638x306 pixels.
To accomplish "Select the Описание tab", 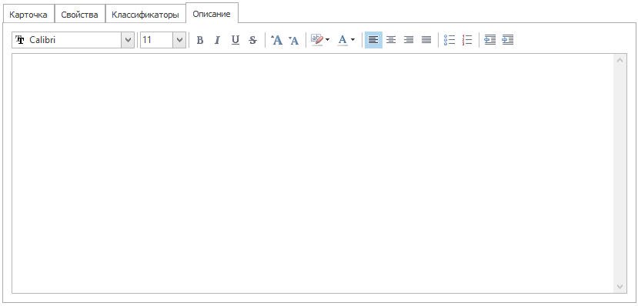I will click(x=212, y=14).
